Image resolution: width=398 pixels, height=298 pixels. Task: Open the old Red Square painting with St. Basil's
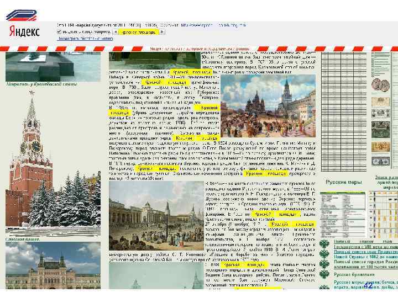[268, 106]
